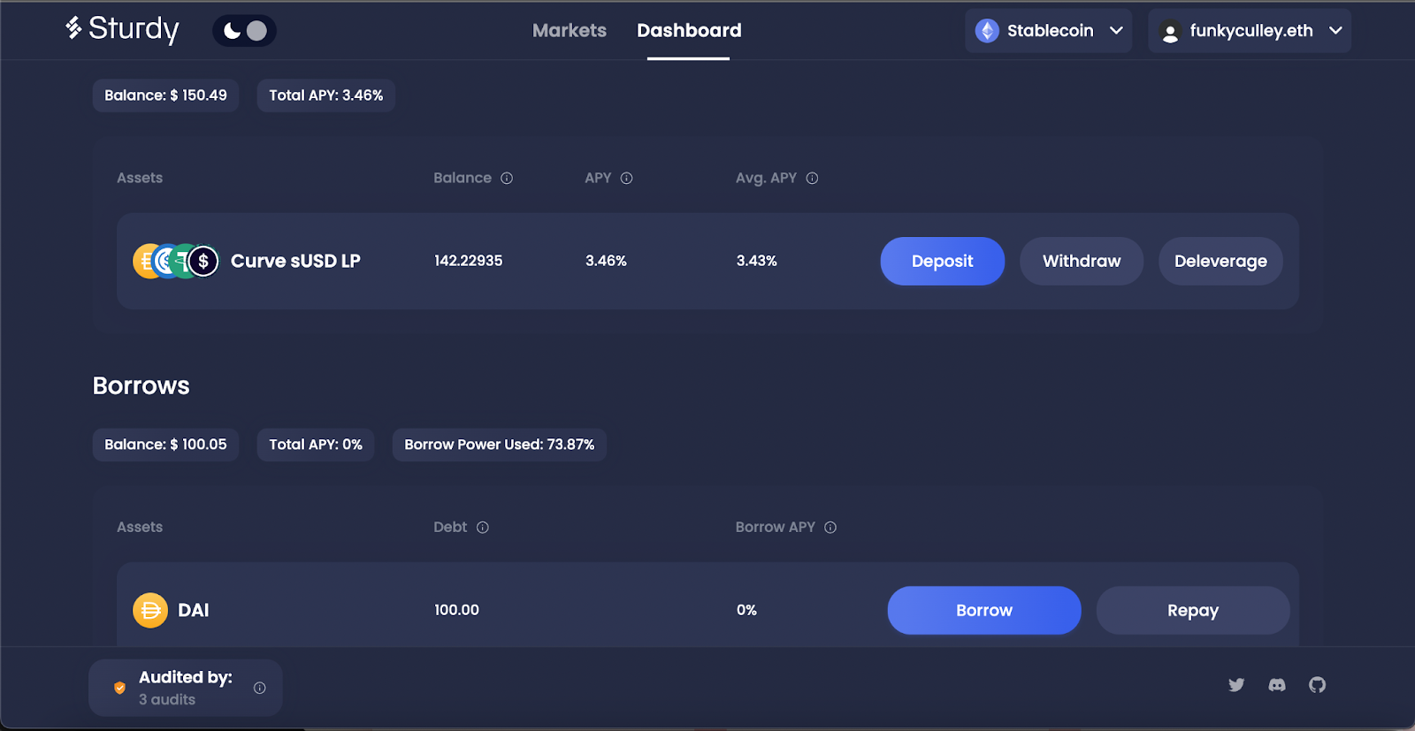1415x731 pixels.
Task: Withdraw from Curve sUSD LP
Action: (x=1082, y=261)
